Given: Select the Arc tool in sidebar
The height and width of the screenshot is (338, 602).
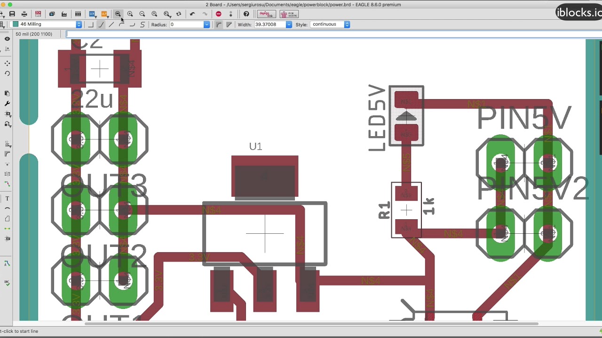Looking at the screenshot, I should point(7,208).
